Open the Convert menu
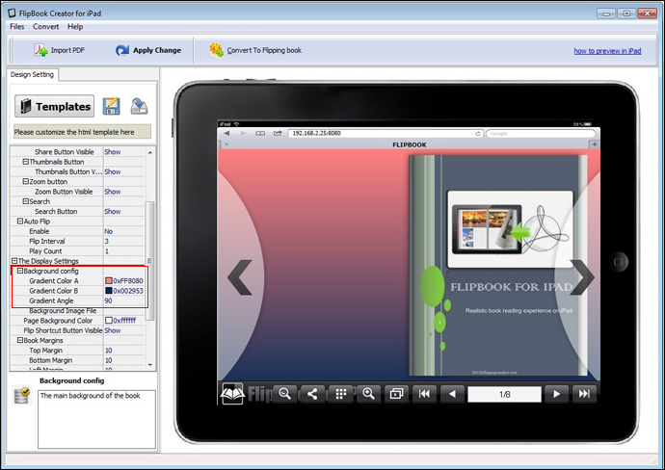This screenshot has width=665, height=470. (x=46, y=27)
